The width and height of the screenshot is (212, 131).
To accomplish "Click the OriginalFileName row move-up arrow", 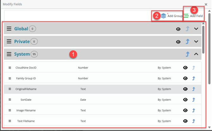I will click(194, 89).
